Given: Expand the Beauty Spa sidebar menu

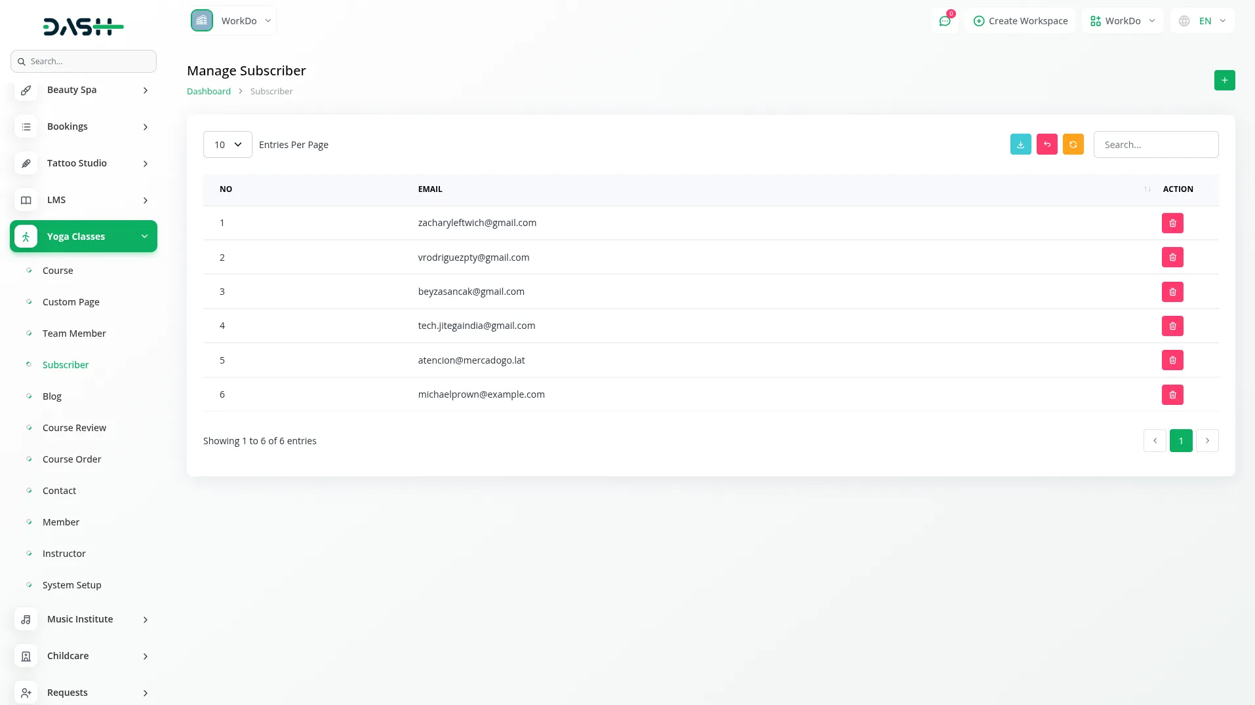Looking at the screenshot, I should [x=83, y=90].
